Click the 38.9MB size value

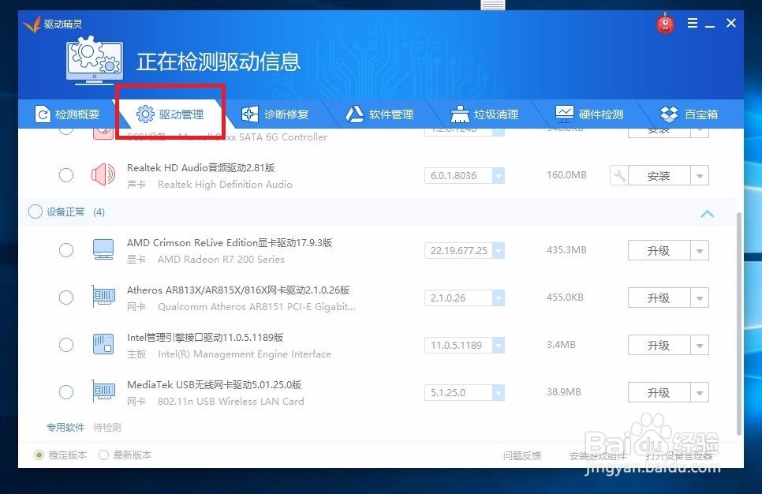(x=564, y=392)
